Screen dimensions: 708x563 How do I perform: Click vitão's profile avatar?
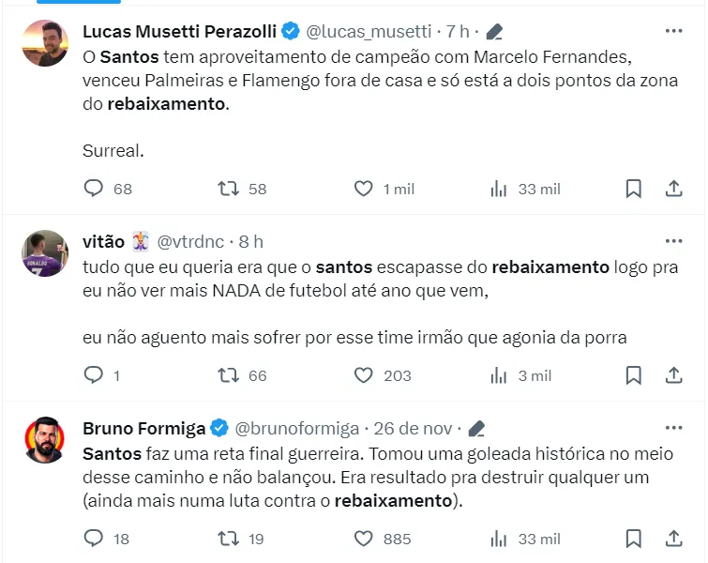pos(45,253)
